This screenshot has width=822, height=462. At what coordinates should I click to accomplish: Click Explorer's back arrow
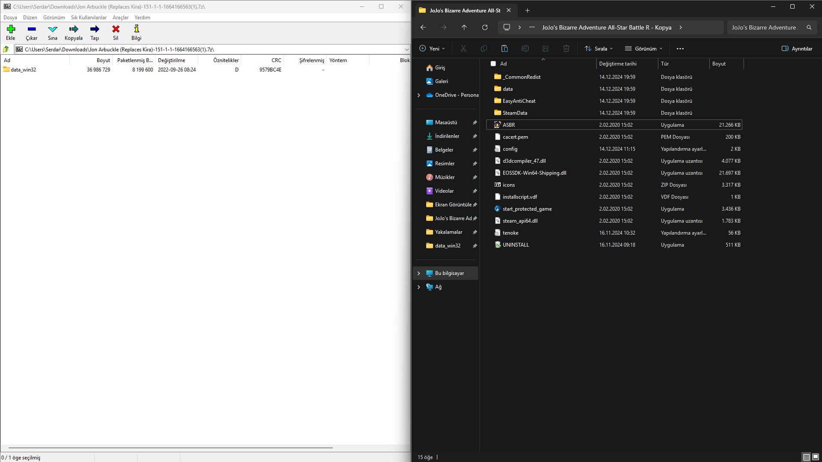423,27
